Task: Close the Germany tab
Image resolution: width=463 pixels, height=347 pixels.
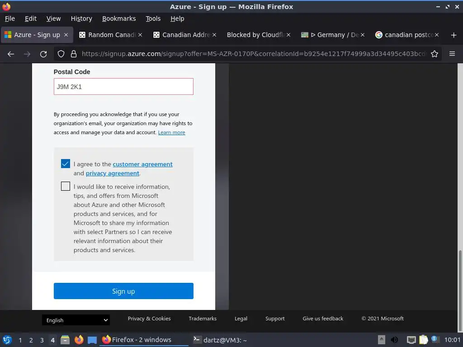Action: [x=363, y=35]
